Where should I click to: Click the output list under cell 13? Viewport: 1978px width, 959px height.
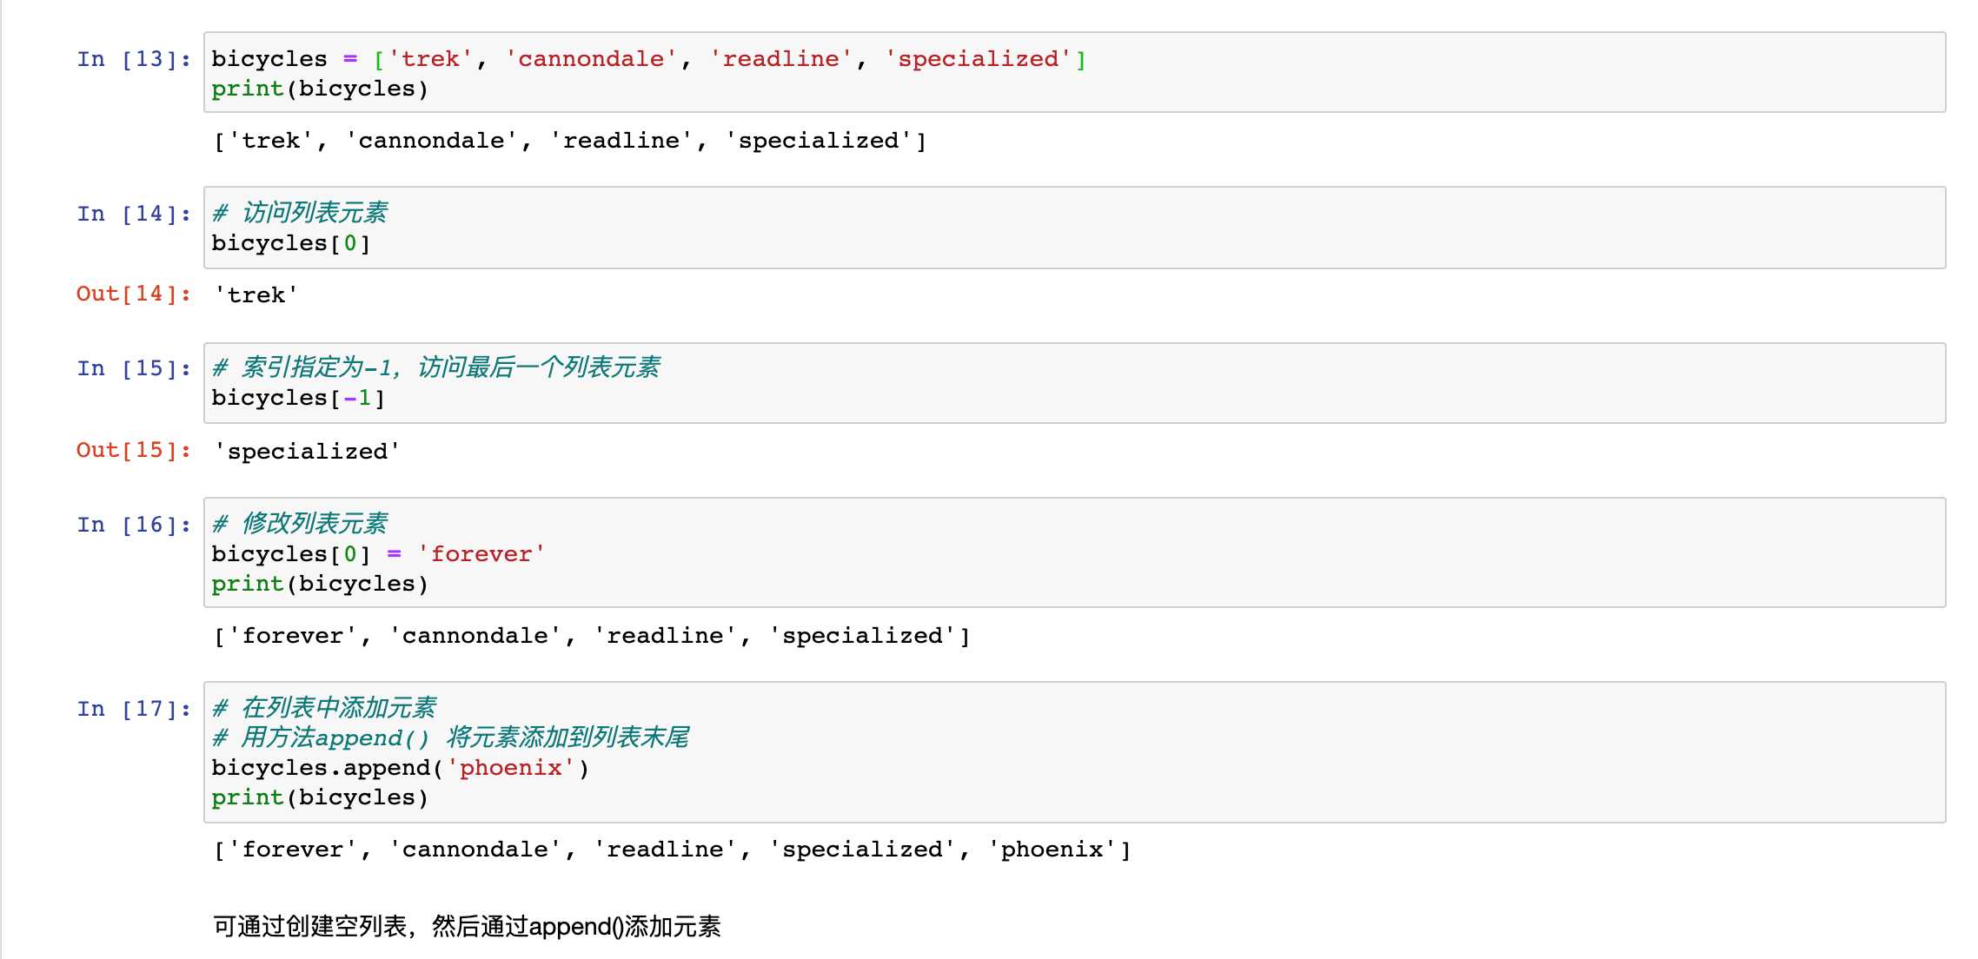[570, 141]
